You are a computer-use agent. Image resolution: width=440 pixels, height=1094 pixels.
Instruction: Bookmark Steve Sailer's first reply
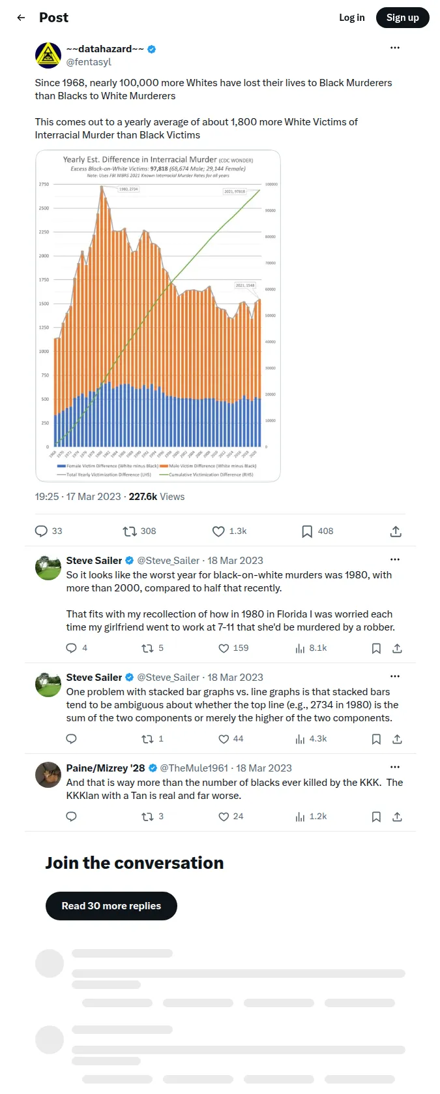tap(376, 648)
